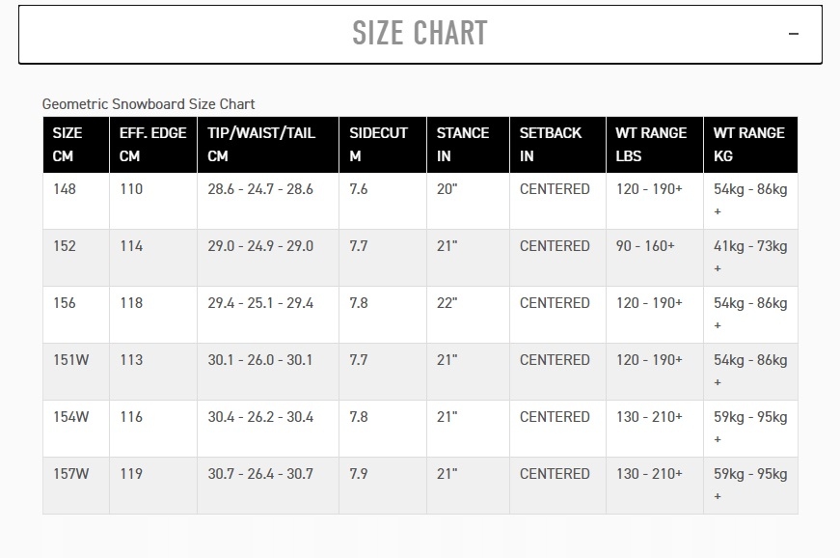Click the 30.7 - 26.4 - 30.7 cell

pyautogui.click(x=260, y=474)
